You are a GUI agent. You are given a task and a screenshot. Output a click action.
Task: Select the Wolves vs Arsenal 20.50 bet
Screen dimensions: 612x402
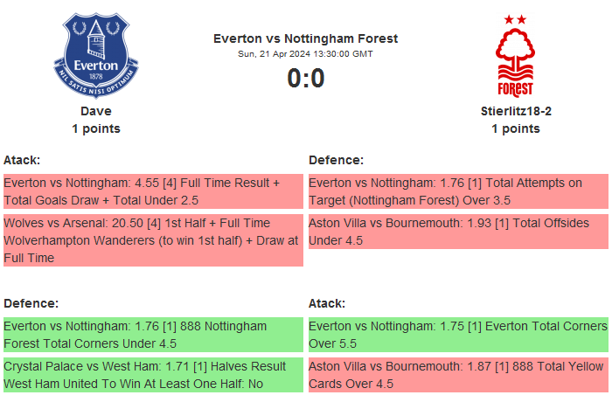(152, 240)
